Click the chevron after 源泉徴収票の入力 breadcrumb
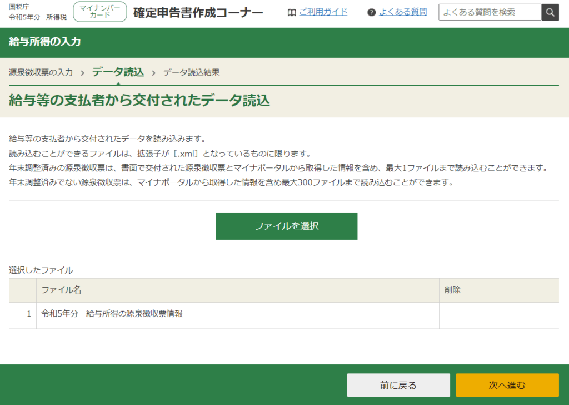This screenshot has height=405, width=569. [82, 72]
